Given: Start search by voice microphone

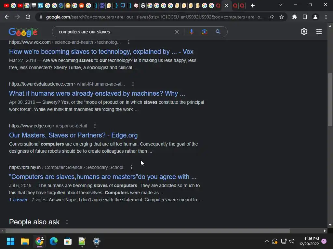Looking at the screenshot, I should click(191, 32).
